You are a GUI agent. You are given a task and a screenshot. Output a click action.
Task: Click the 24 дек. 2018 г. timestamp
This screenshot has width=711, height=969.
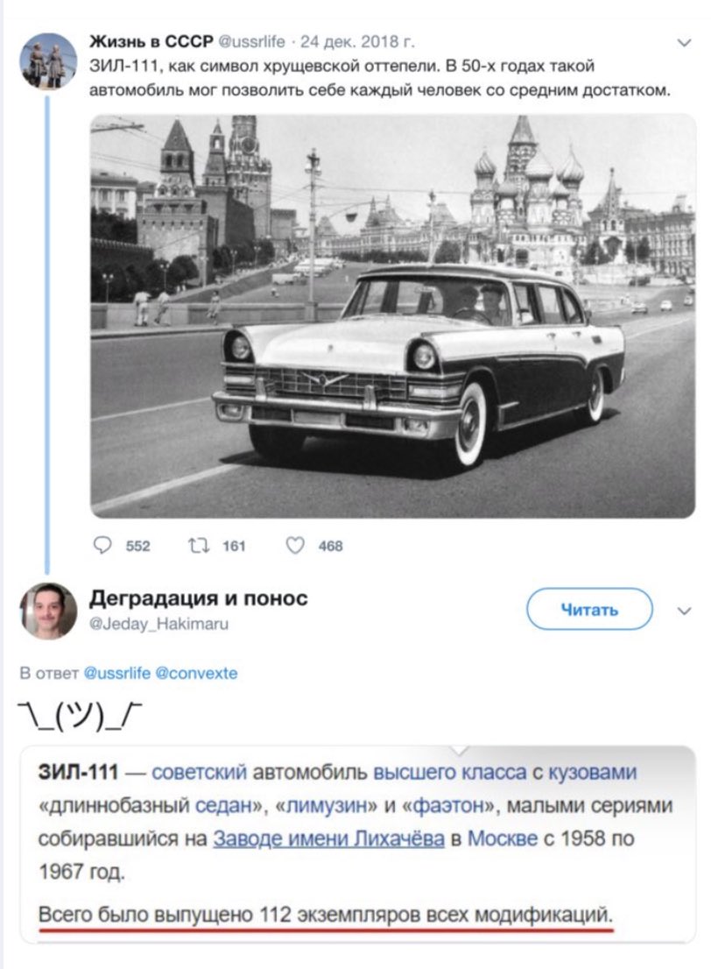click(x=357, y=41)
